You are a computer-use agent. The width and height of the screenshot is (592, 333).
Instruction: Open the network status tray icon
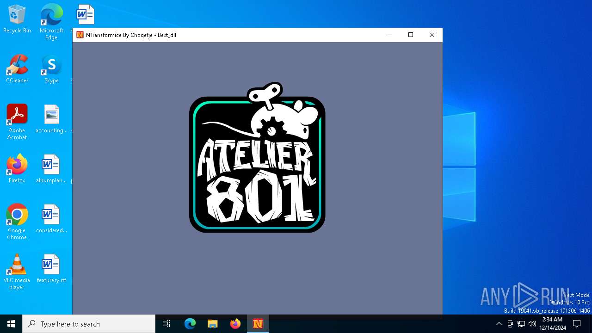521,324
